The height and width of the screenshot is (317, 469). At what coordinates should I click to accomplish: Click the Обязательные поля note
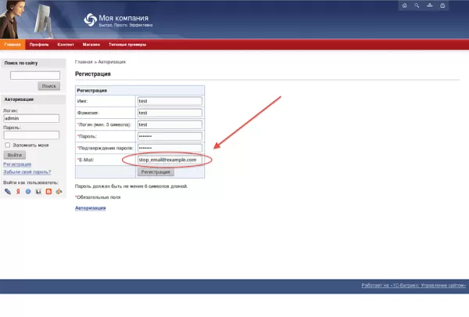[98, 197]
